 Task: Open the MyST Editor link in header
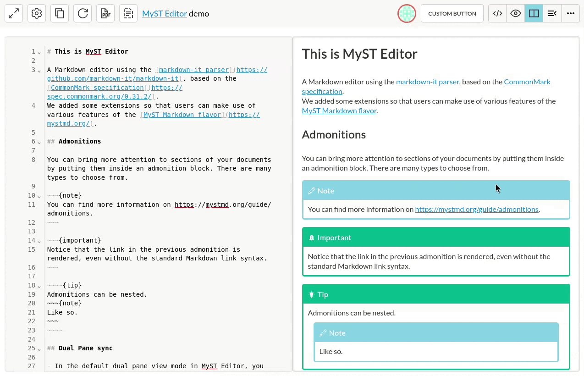pyautogui.click(x=165, y=13)
